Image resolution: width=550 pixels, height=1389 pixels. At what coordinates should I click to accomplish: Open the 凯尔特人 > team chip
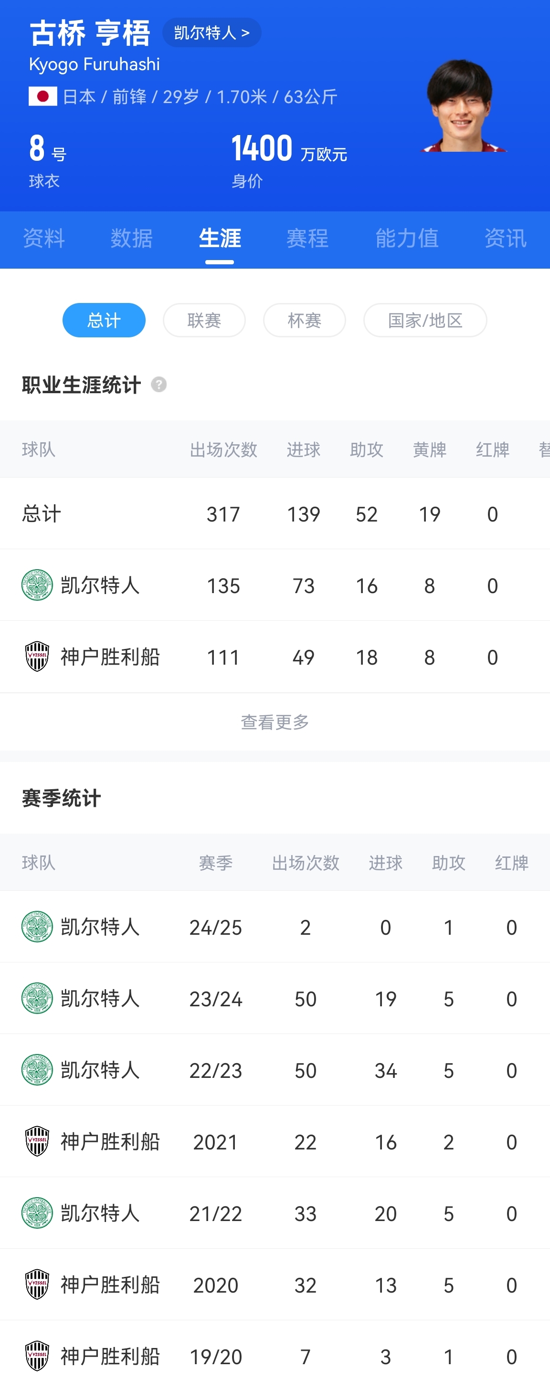click(x=212, y=33)
